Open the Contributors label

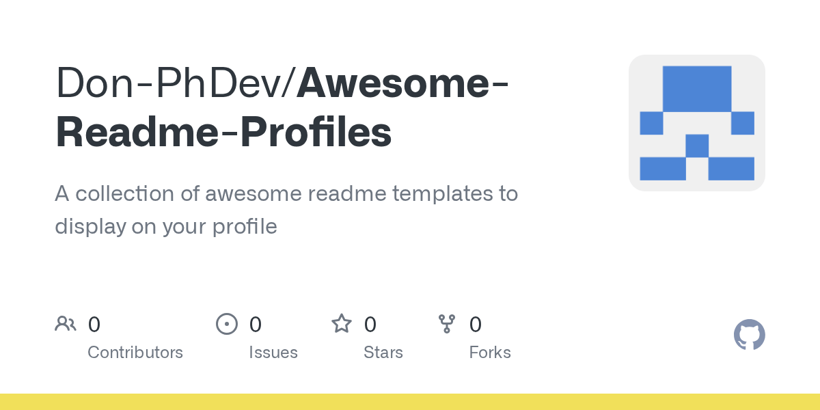coord(135,353)
